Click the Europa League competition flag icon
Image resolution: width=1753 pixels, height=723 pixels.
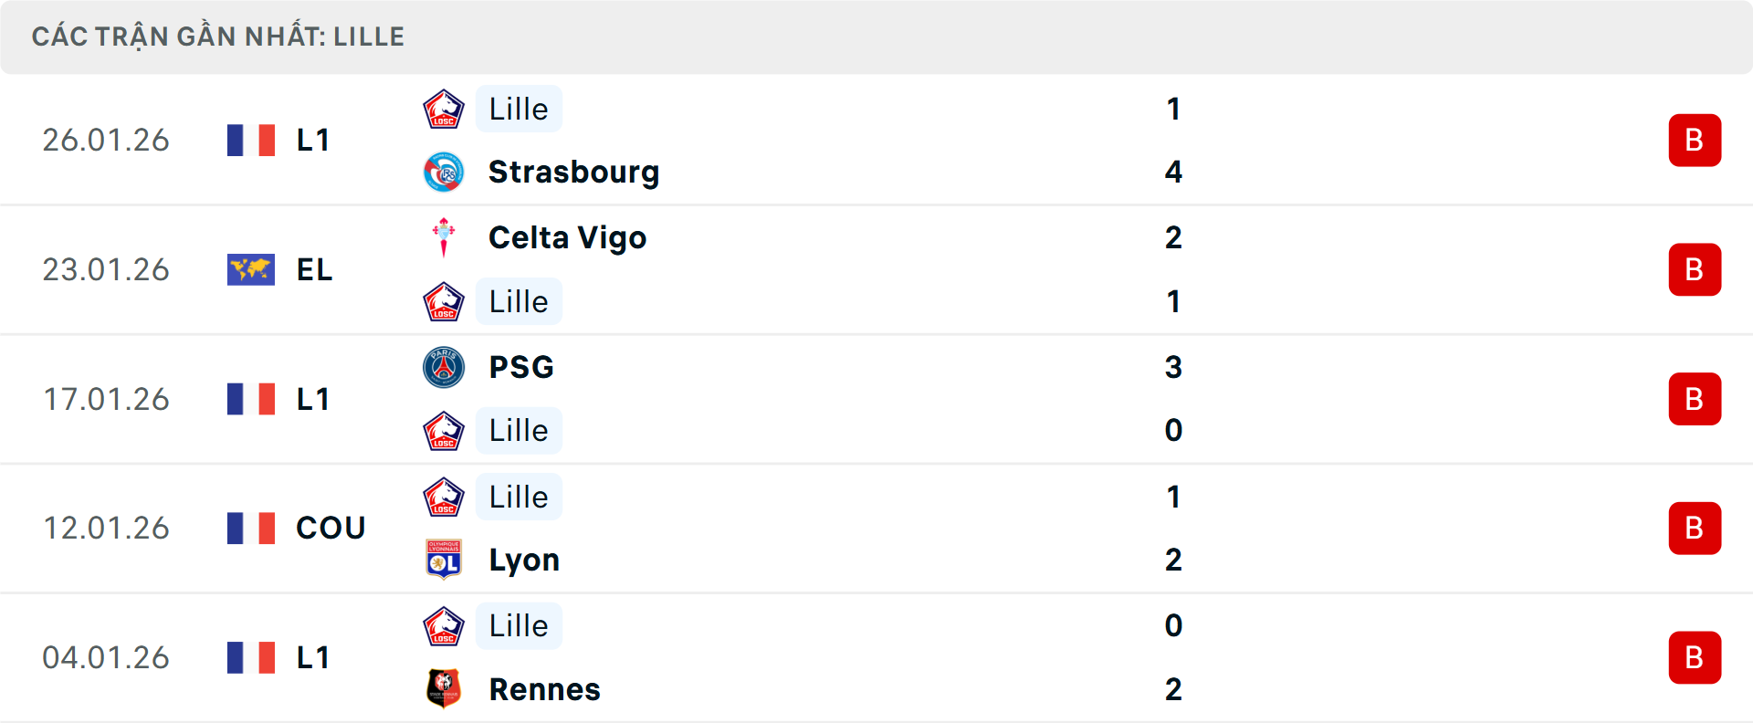(251, 269)
